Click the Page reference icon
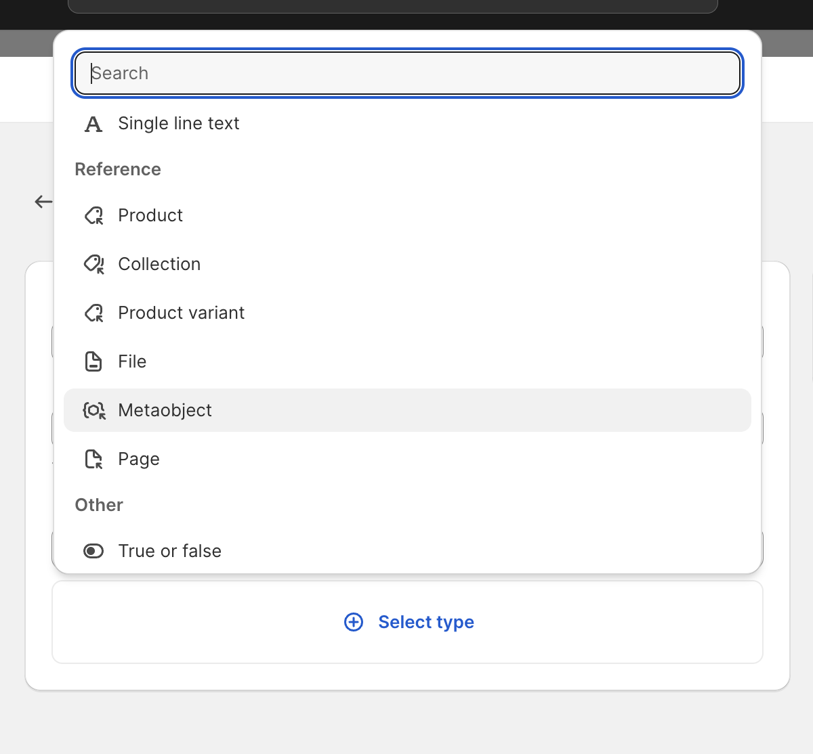This screenshot has height=754, width=813. click(93, 460)
